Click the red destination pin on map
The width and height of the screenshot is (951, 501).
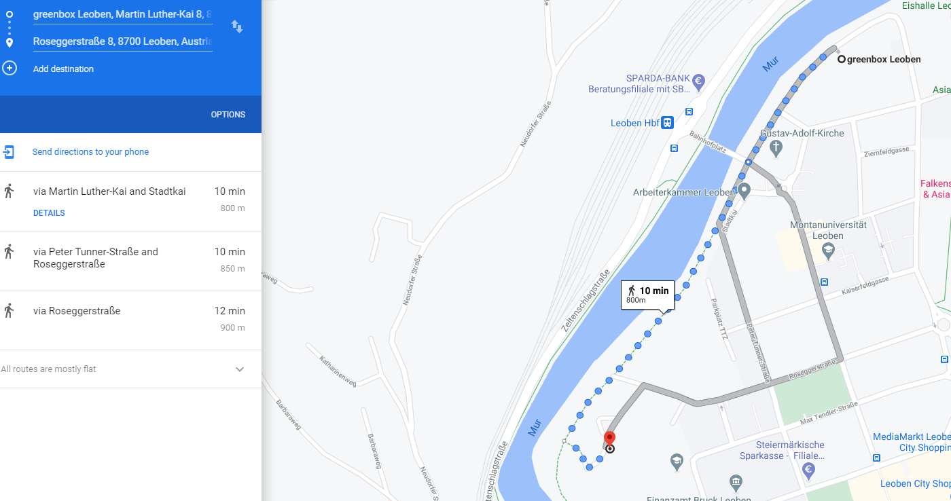(x=609, y=440)
